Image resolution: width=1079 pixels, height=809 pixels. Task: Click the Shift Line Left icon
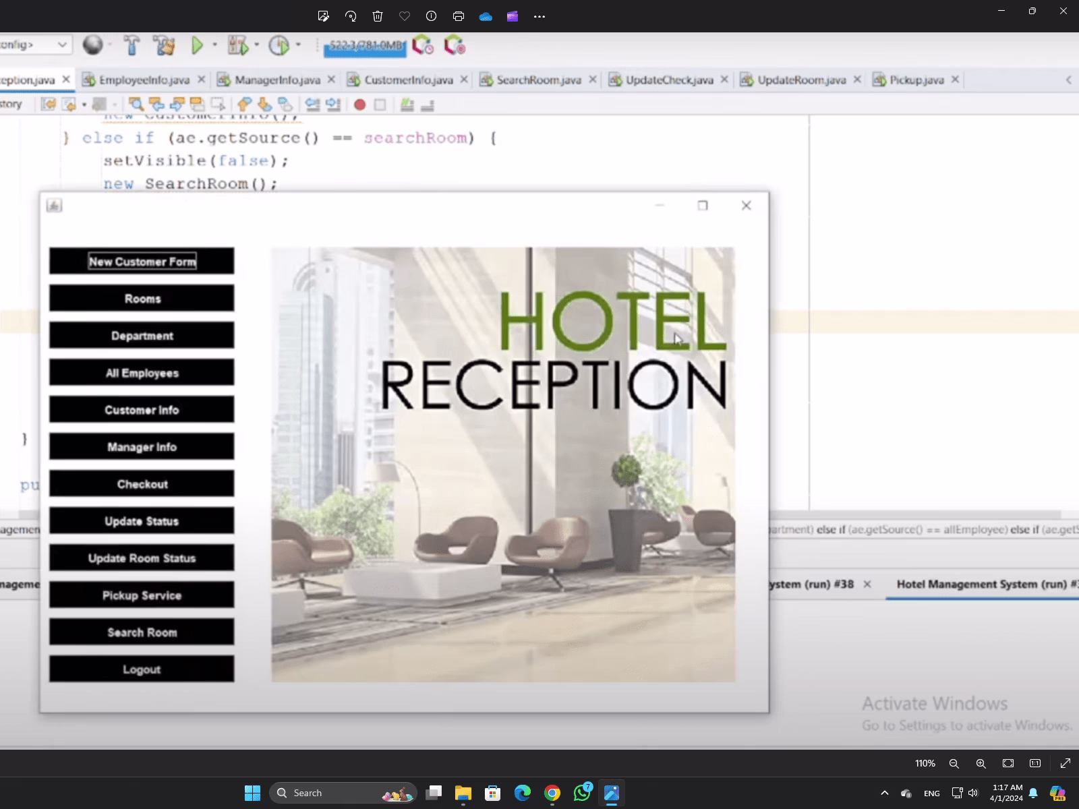pyautogui.click(x=312, y=104)
